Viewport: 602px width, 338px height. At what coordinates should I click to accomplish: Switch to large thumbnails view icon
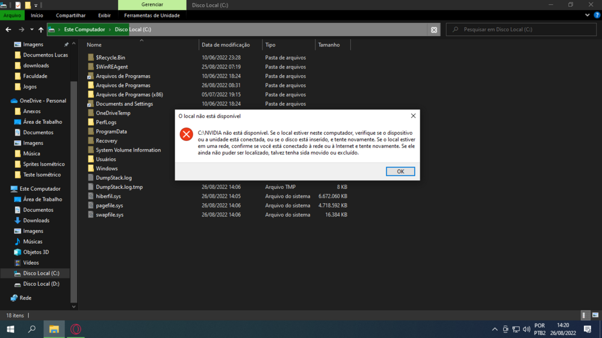(x=595, y=315)
